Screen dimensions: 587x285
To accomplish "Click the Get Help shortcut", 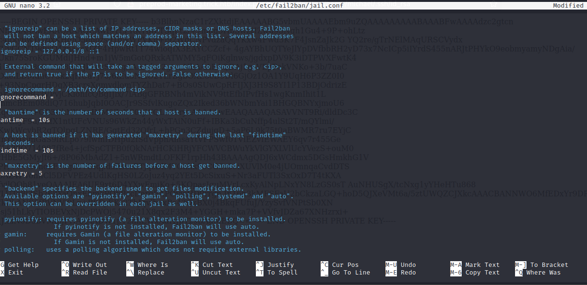I will [x=23, y=265].
